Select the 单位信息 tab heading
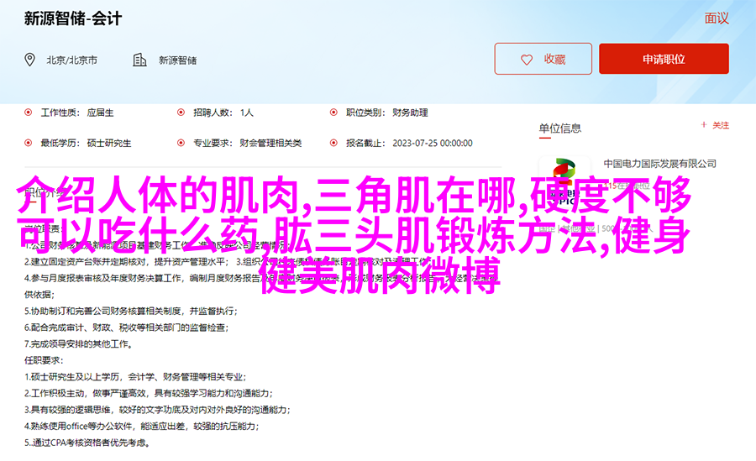Screen dimensions: 756x461 coord(559,128)
